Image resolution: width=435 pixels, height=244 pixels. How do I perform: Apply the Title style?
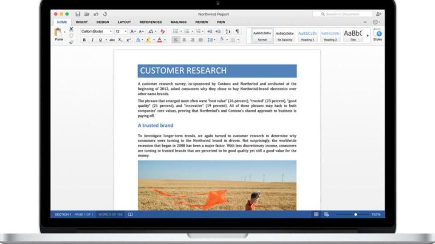coord(353,35)
